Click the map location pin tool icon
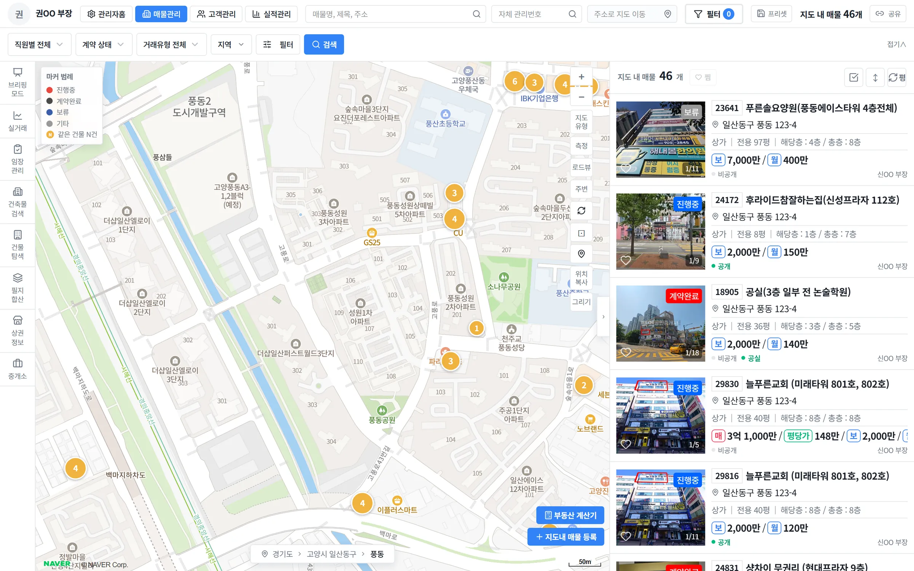This screenshot has height=571, width=914. coord(581,254)
